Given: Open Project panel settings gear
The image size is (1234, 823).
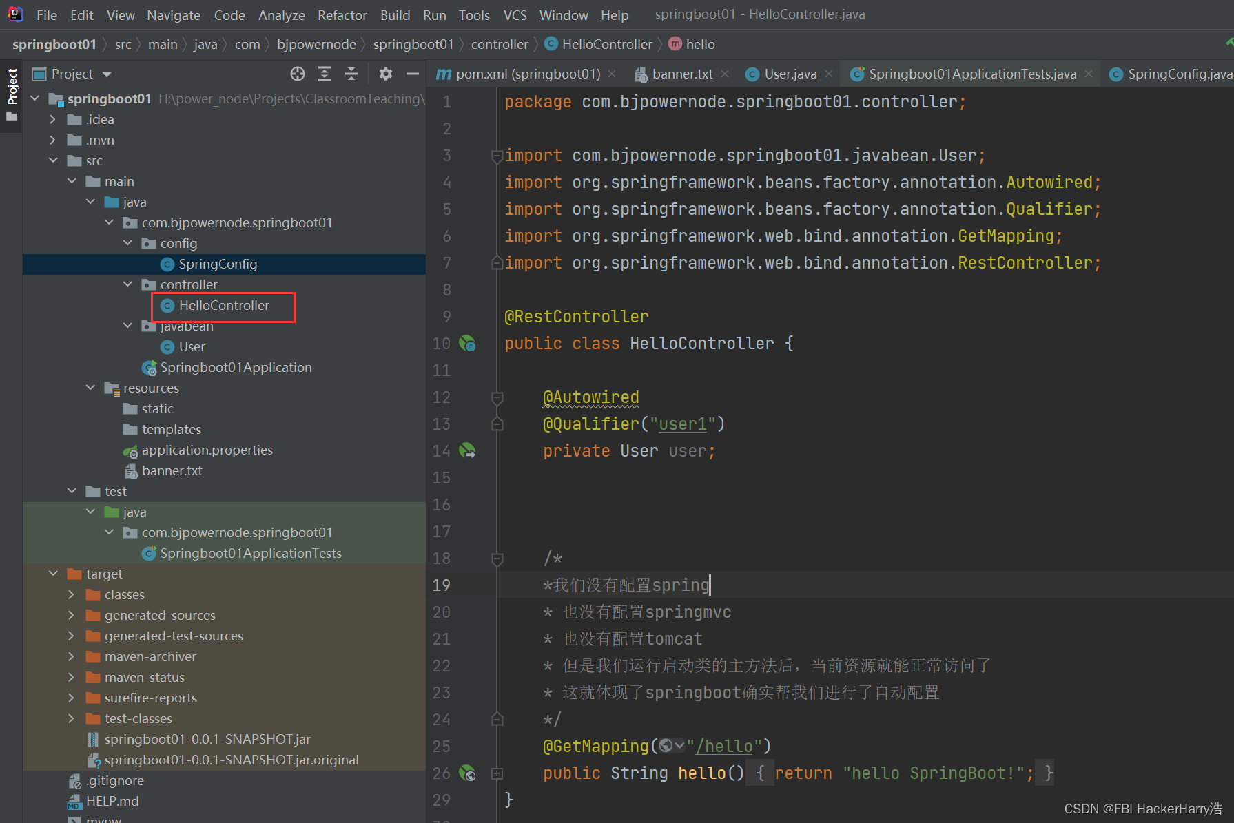Looking at the screenshot, I should 386,74.
